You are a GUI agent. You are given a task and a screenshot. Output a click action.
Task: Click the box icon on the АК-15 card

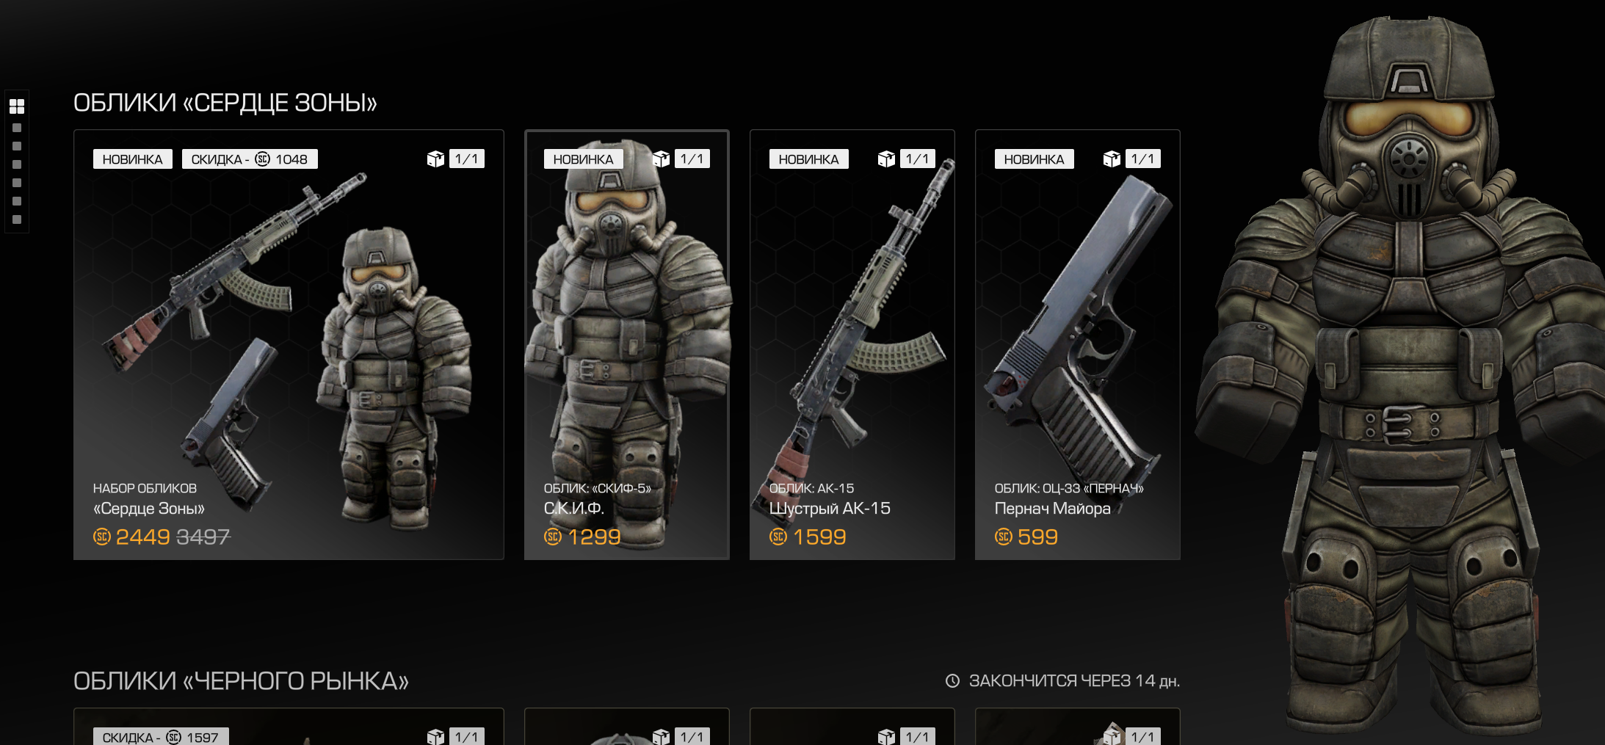pyautogui.click(x=886, y=159)
